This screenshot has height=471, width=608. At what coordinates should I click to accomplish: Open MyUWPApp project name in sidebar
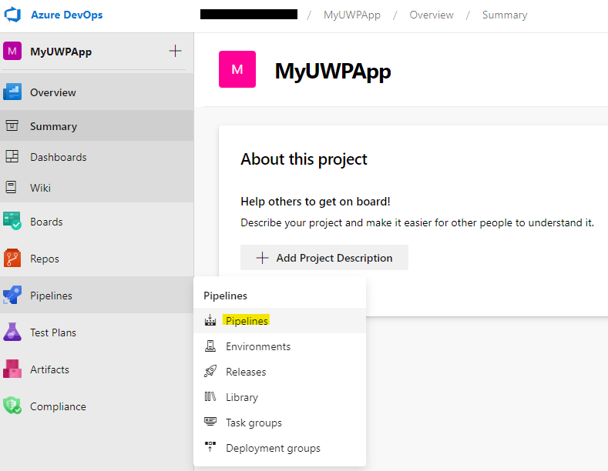[x=61, y=52]
